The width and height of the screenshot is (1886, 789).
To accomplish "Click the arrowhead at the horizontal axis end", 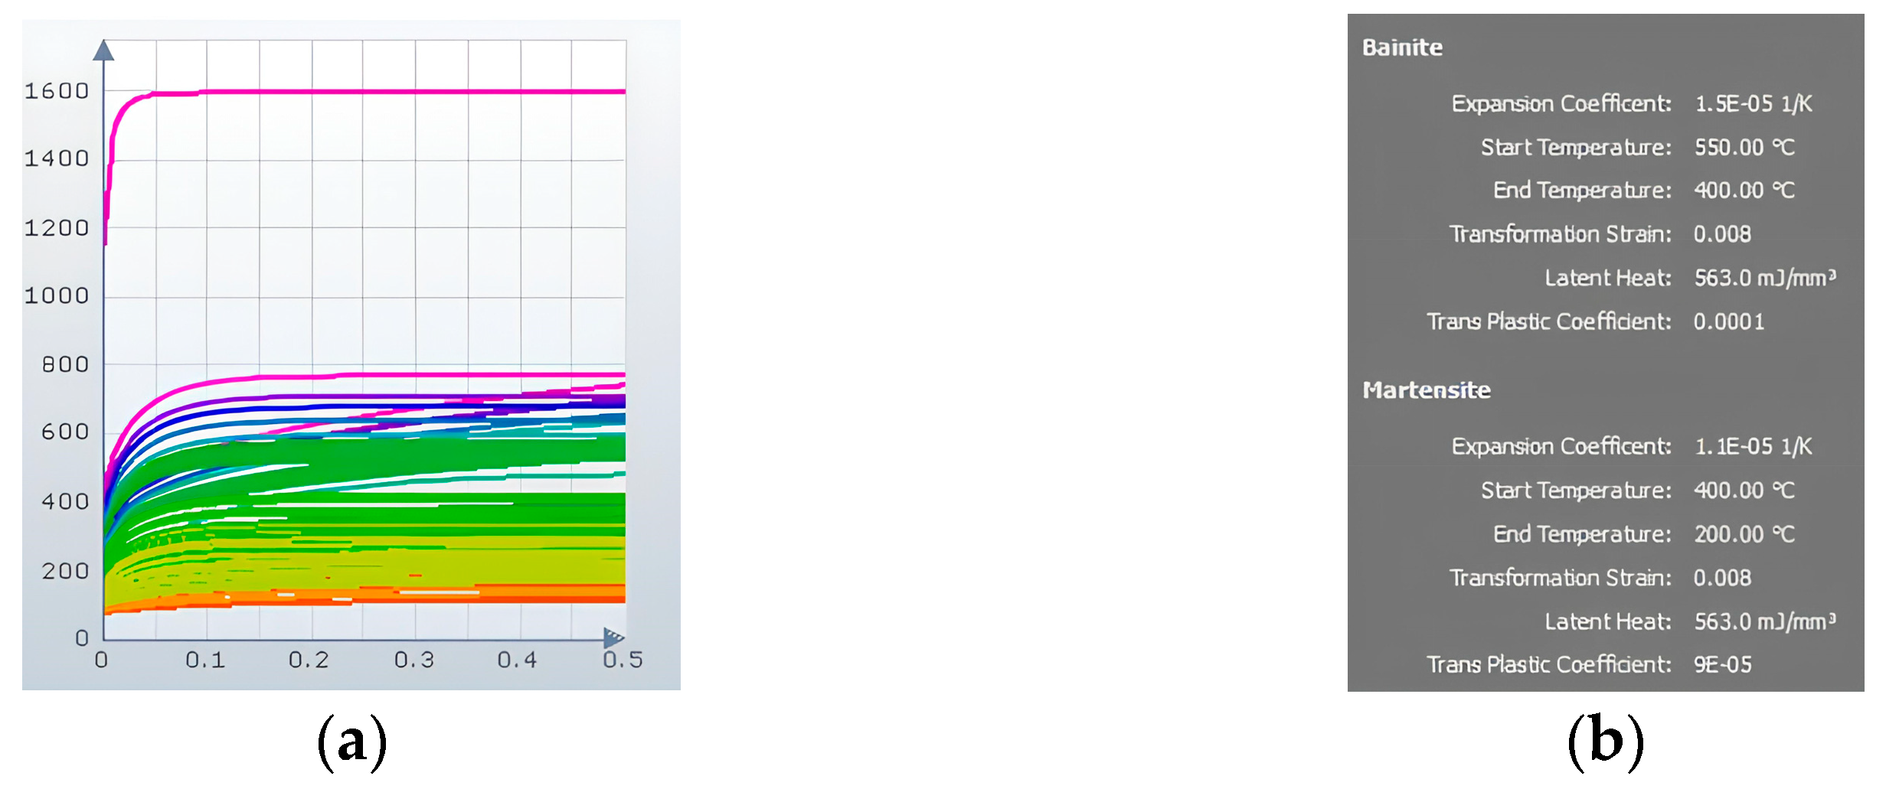I will 613,637.
